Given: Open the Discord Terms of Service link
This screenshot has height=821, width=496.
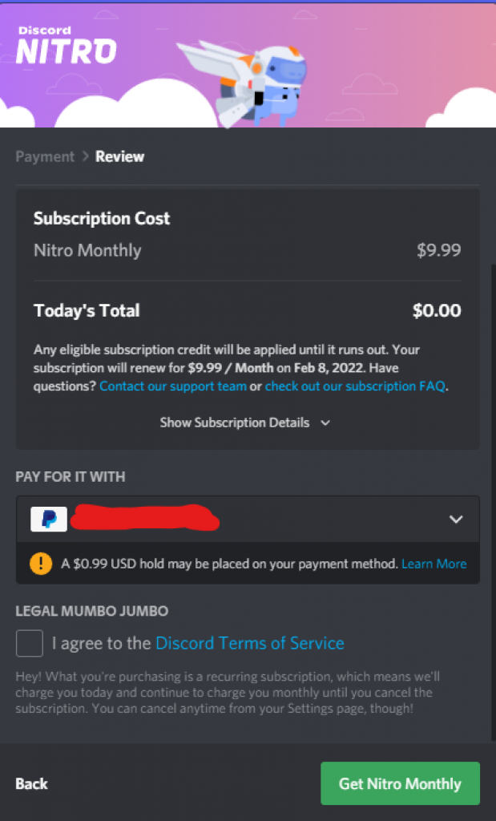Looking at the screenshot, I should click(249, 643).
